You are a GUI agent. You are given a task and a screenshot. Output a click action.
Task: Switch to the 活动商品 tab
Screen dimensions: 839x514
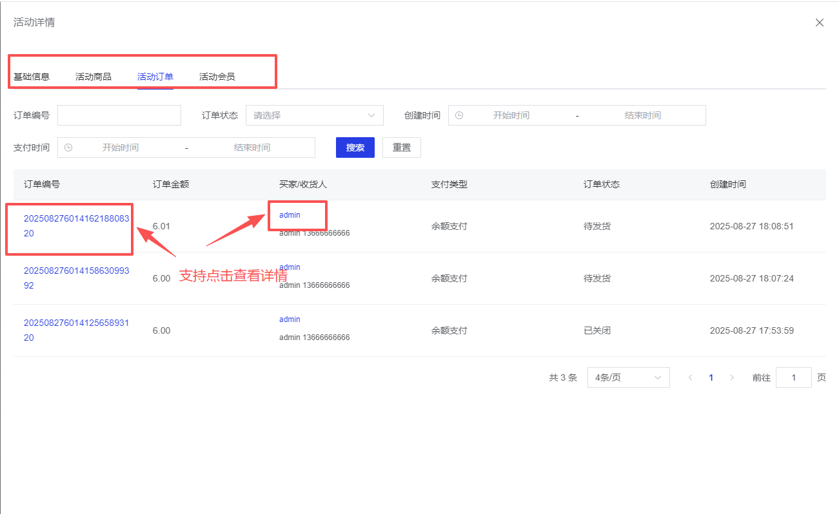coord(94,77)
